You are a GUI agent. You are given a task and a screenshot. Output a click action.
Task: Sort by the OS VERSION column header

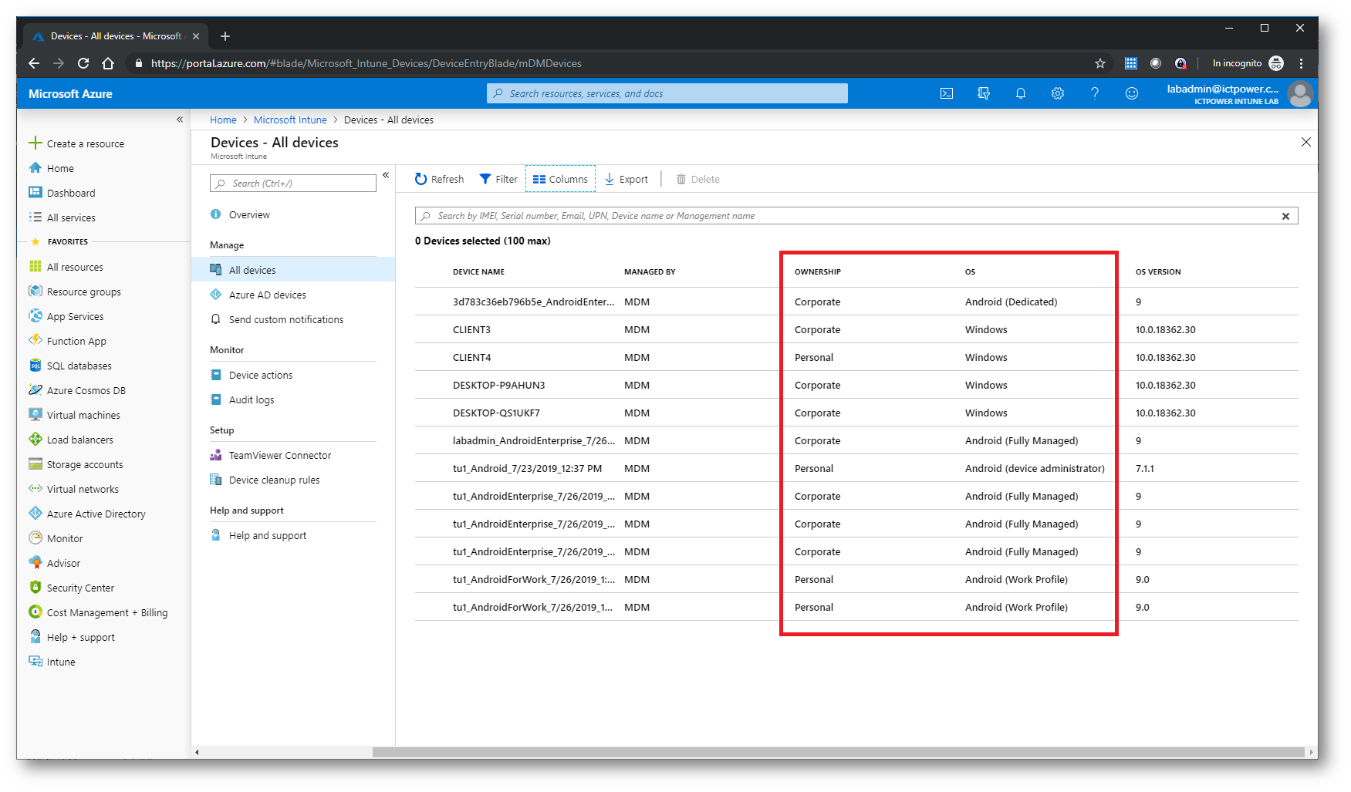(x=1158, y=271)
